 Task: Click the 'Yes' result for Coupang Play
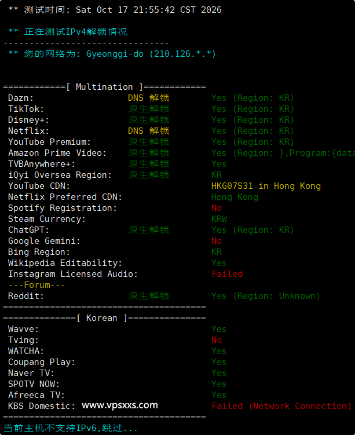point(219,362)
